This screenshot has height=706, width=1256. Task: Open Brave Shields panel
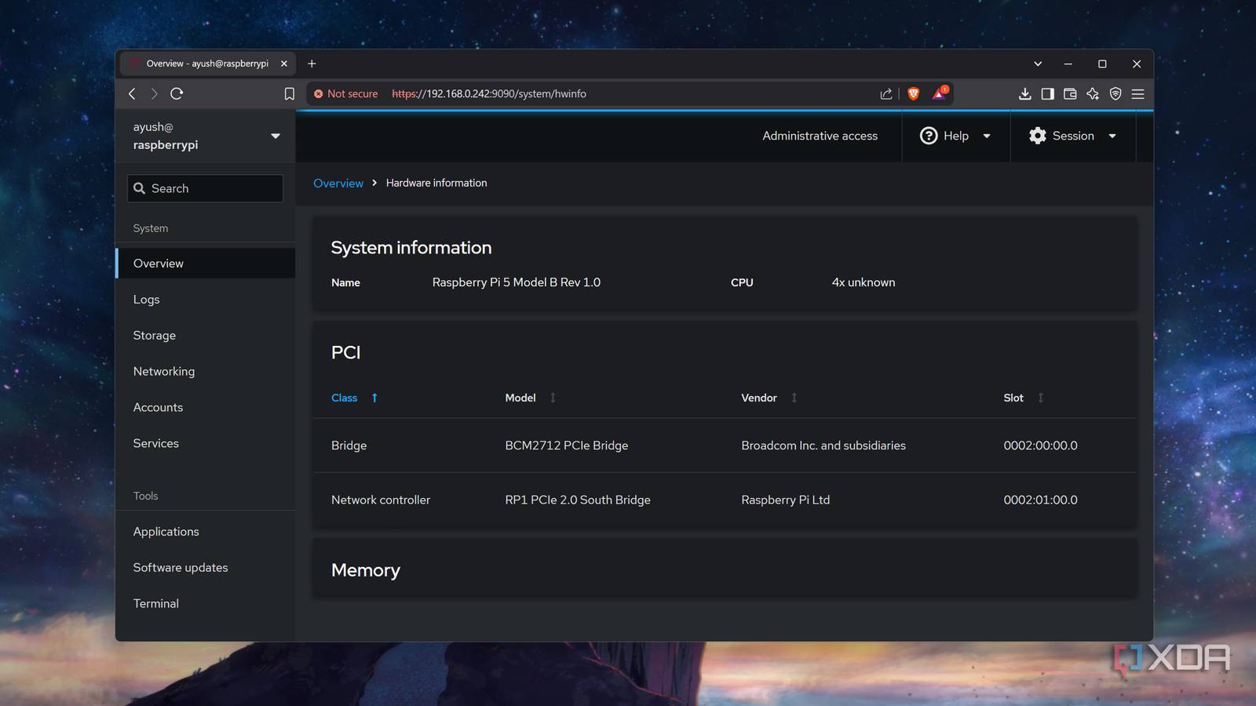913,93
